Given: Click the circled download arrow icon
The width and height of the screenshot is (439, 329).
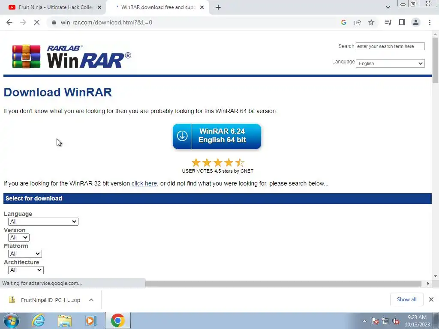Looking at the screenshot, I should pos(182,136).
